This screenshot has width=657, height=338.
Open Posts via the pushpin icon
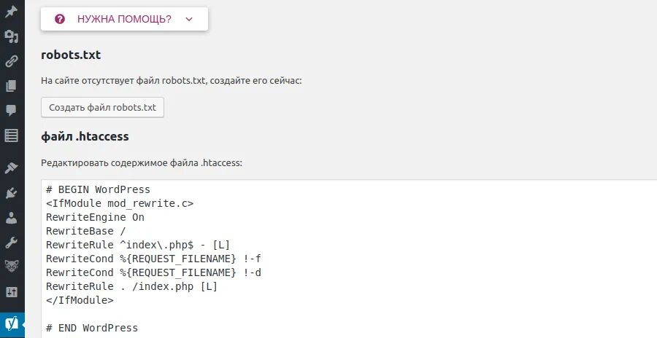[11, 11]
